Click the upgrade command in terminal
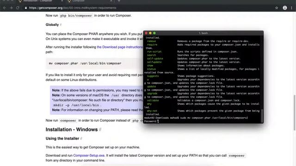The height and width of the screenshot is (166, 296). tap(152, 93)
